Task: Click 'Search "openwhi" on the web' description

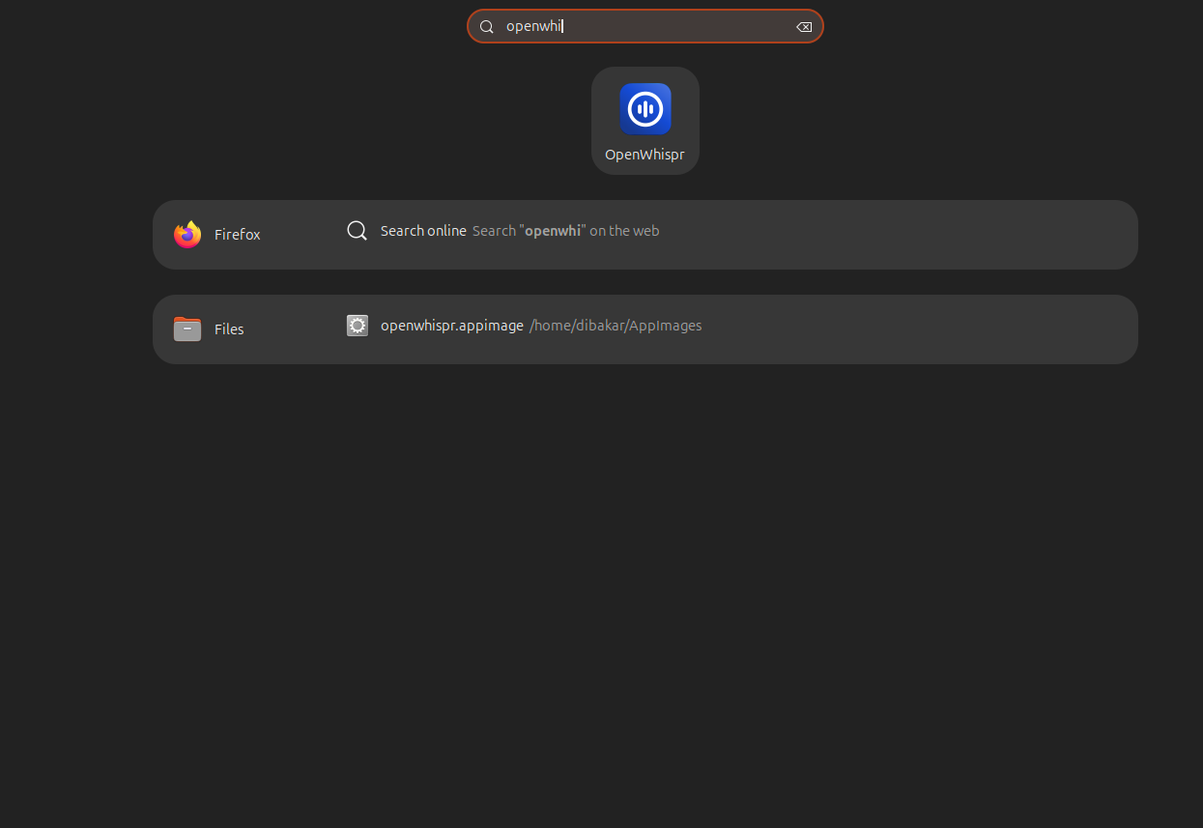Action: (x=566, y=231)
